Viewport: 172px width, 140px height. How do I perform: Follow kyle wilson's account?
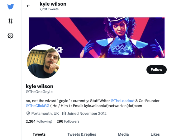[156, 70]
